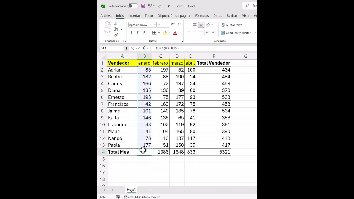Select column F header
This screenshot has width=354, height=199.
click(x=214, y=56)
